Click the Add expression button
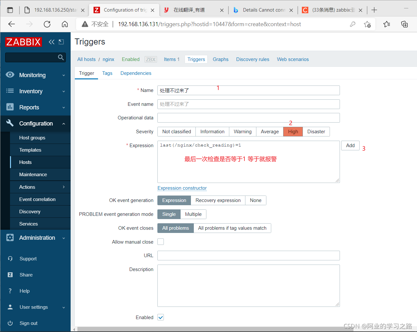The height and width of the screenshot is (332, 417). 350,146
